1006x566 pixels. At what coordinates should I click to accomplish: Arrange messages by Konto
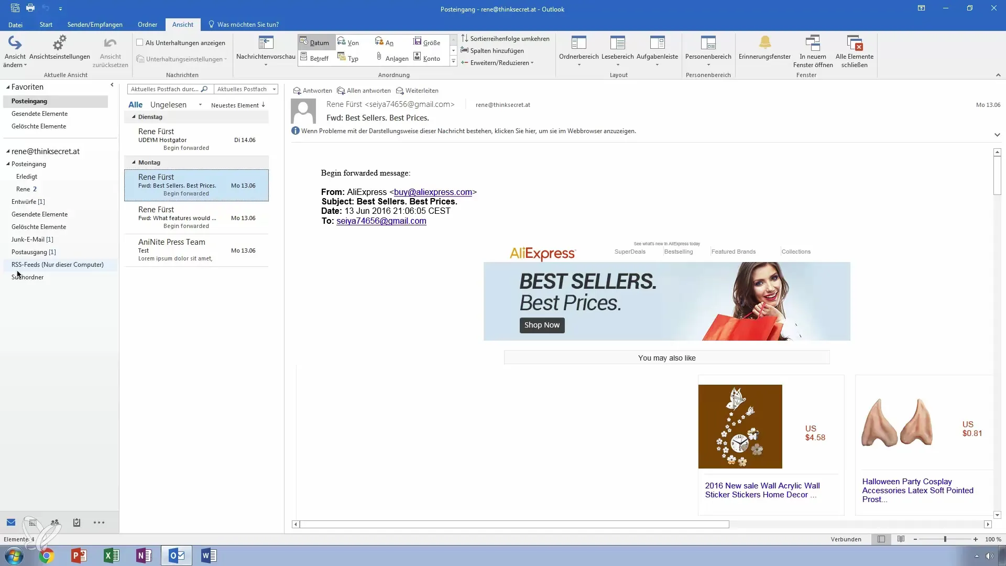(427, 58)
